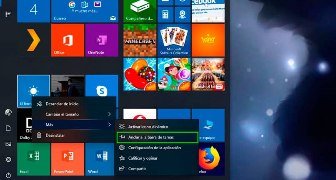This screenshot has width=336, height=180.
Task: Open March of Empires tile
Action: [x=208, y=74]
